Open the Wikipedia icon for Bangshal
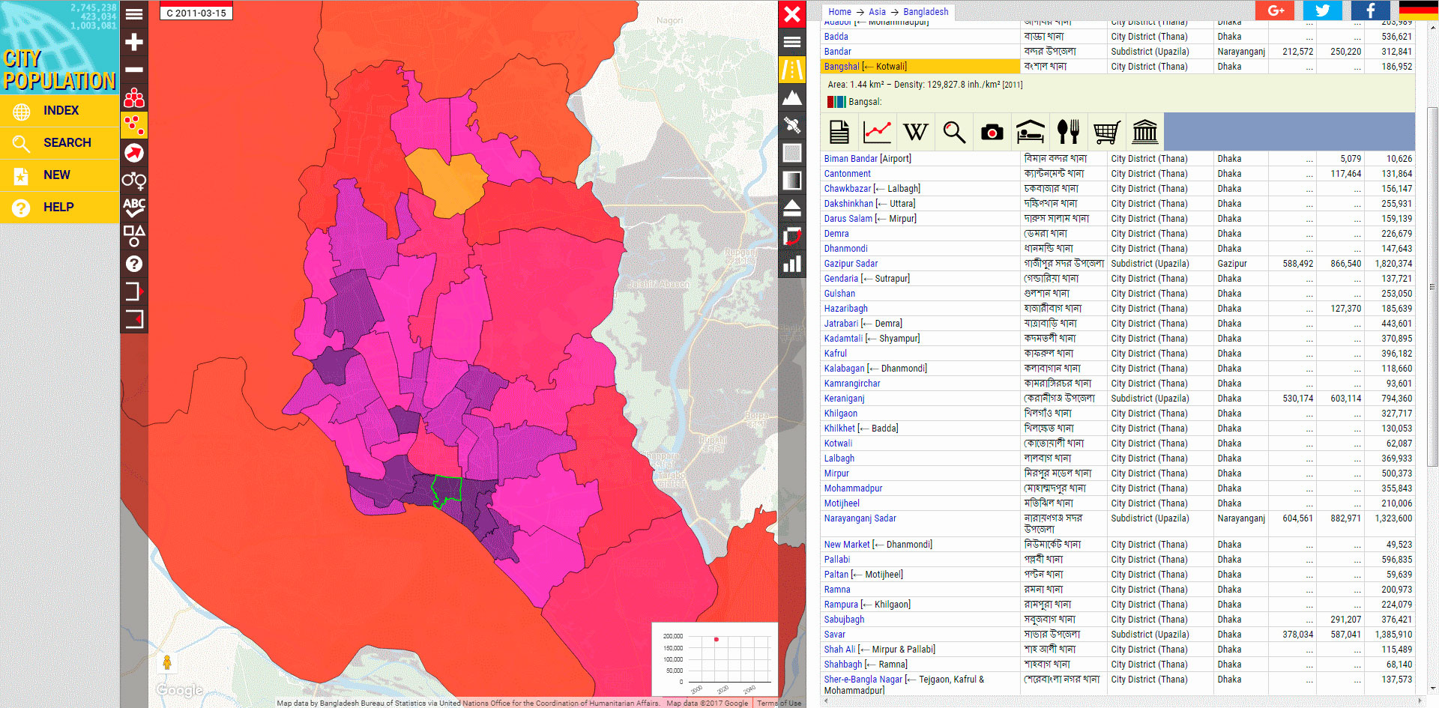 pyautogui.click(x=915, y=132)
